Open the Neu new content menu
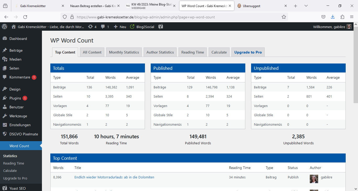This screenshot has height=191, width=358. coord(120,27)
